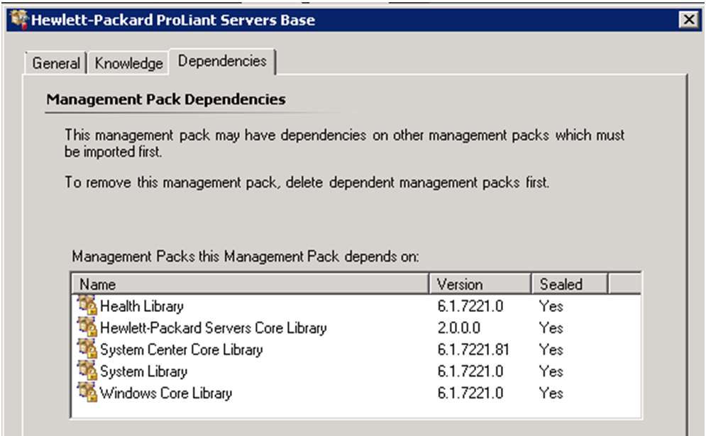Open the Knowledge tab

[128, 63]
